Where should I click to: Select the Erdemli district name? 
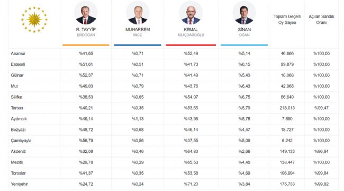pos(18,65)
